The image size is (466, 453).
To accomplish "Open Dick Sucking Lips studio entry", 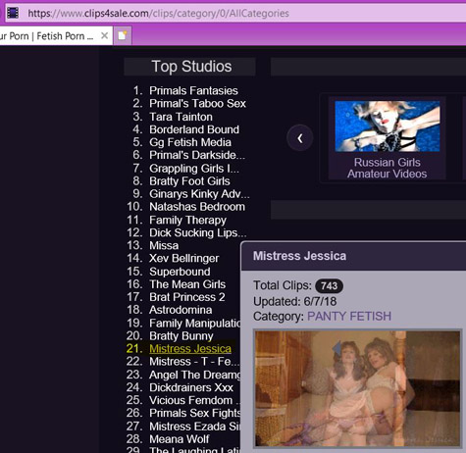I will (x=198, y=232).
